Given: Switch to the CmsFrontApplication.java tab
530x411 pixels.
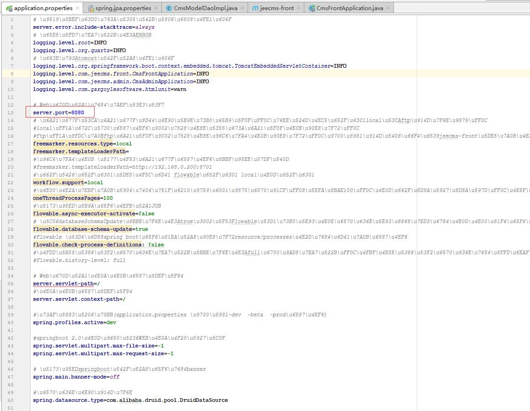Looking at the screenshot, I should (350, 8).
